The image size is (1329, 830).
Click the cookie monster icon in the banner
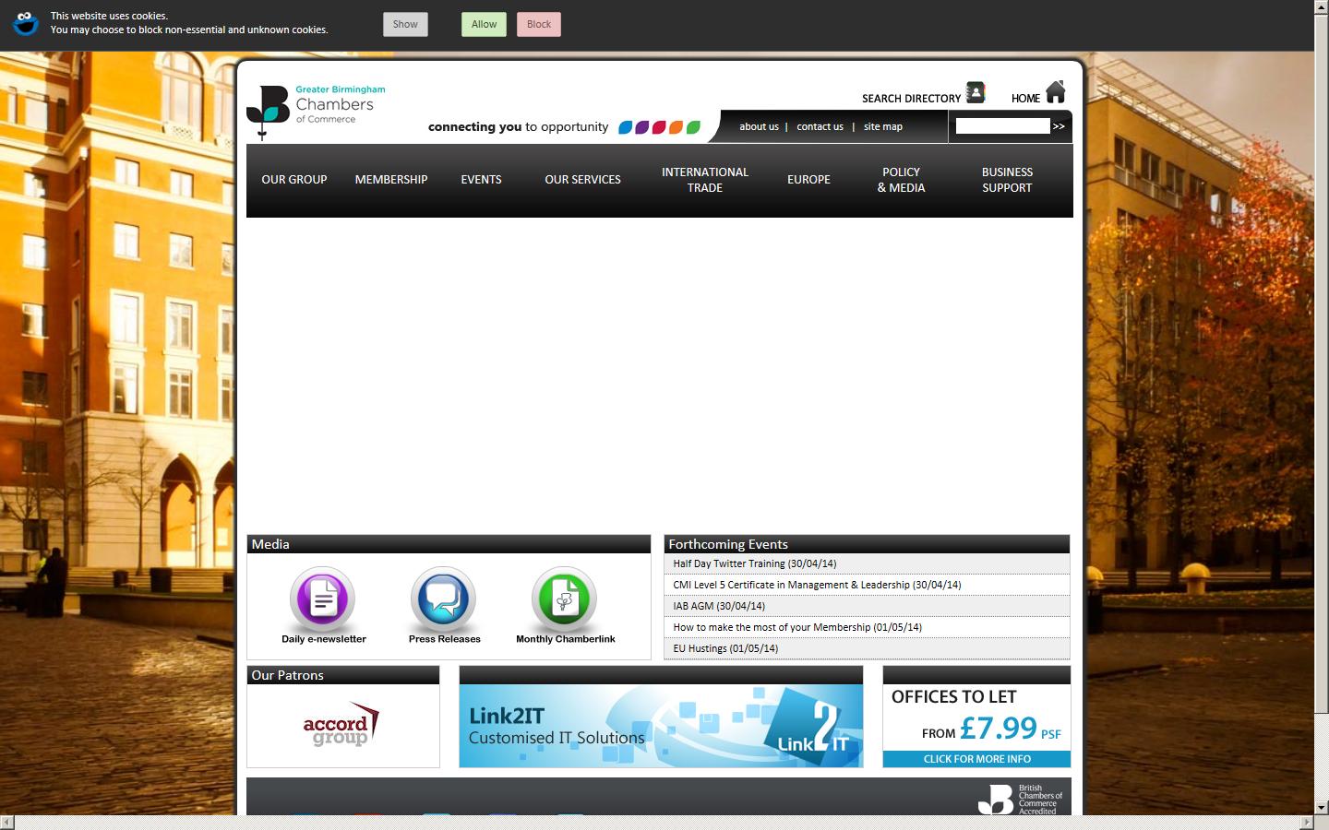click(25, 24)
